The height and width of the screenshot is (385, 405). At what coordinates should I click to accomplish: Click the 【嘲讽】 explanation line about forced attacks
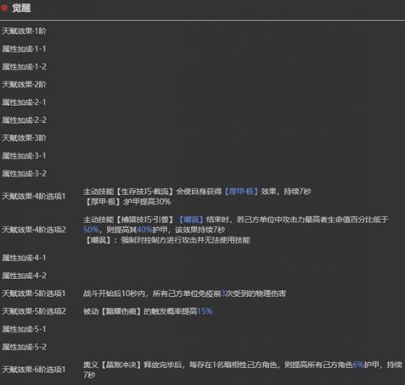167,240
